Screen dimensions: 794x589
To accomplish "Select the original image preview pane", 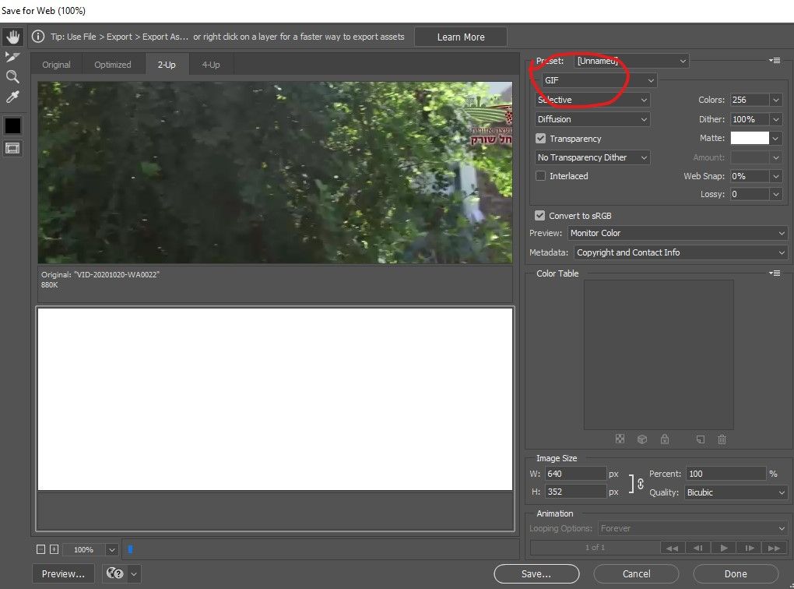I will pyautogui.click(x=275, y=172).
